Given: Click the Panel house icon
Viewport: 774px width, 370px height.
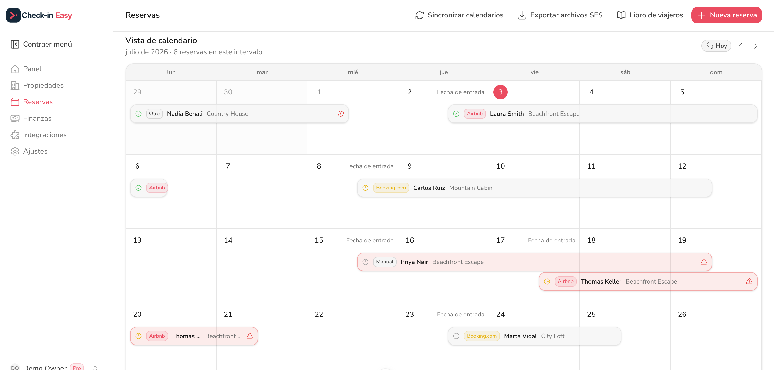Looking at the screenshot, I should [x=15, y=69].
